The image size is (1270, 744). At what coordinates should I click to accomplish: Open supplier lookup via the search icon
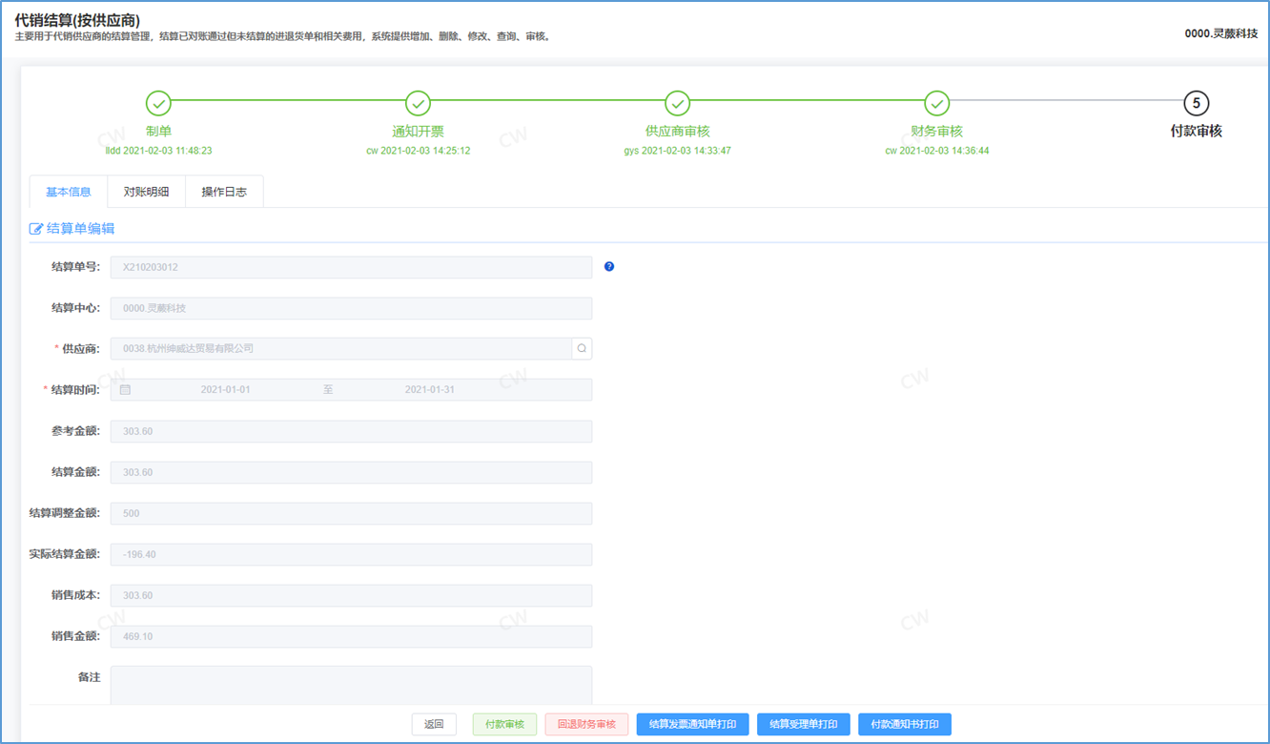[582, 348]
